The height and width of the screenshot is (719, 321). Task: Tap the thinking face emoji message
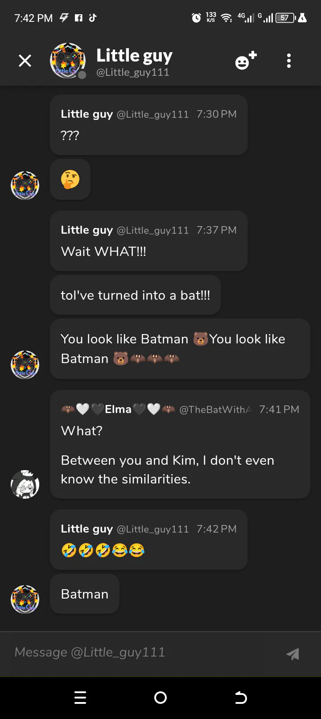(x=70, y=179)
